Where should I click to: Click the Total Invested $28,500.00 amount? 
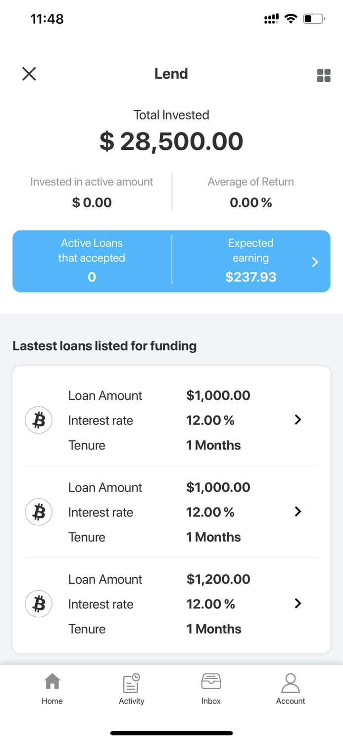[x=171, y=141]
